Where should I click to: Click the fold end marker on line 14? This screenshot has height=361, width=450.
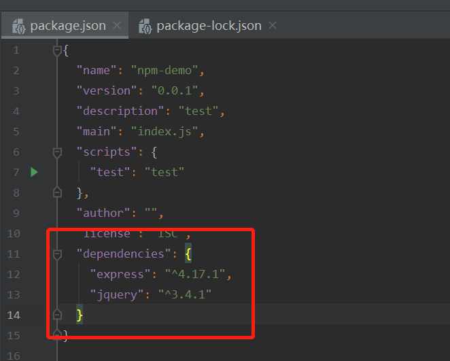coord(57,315)
